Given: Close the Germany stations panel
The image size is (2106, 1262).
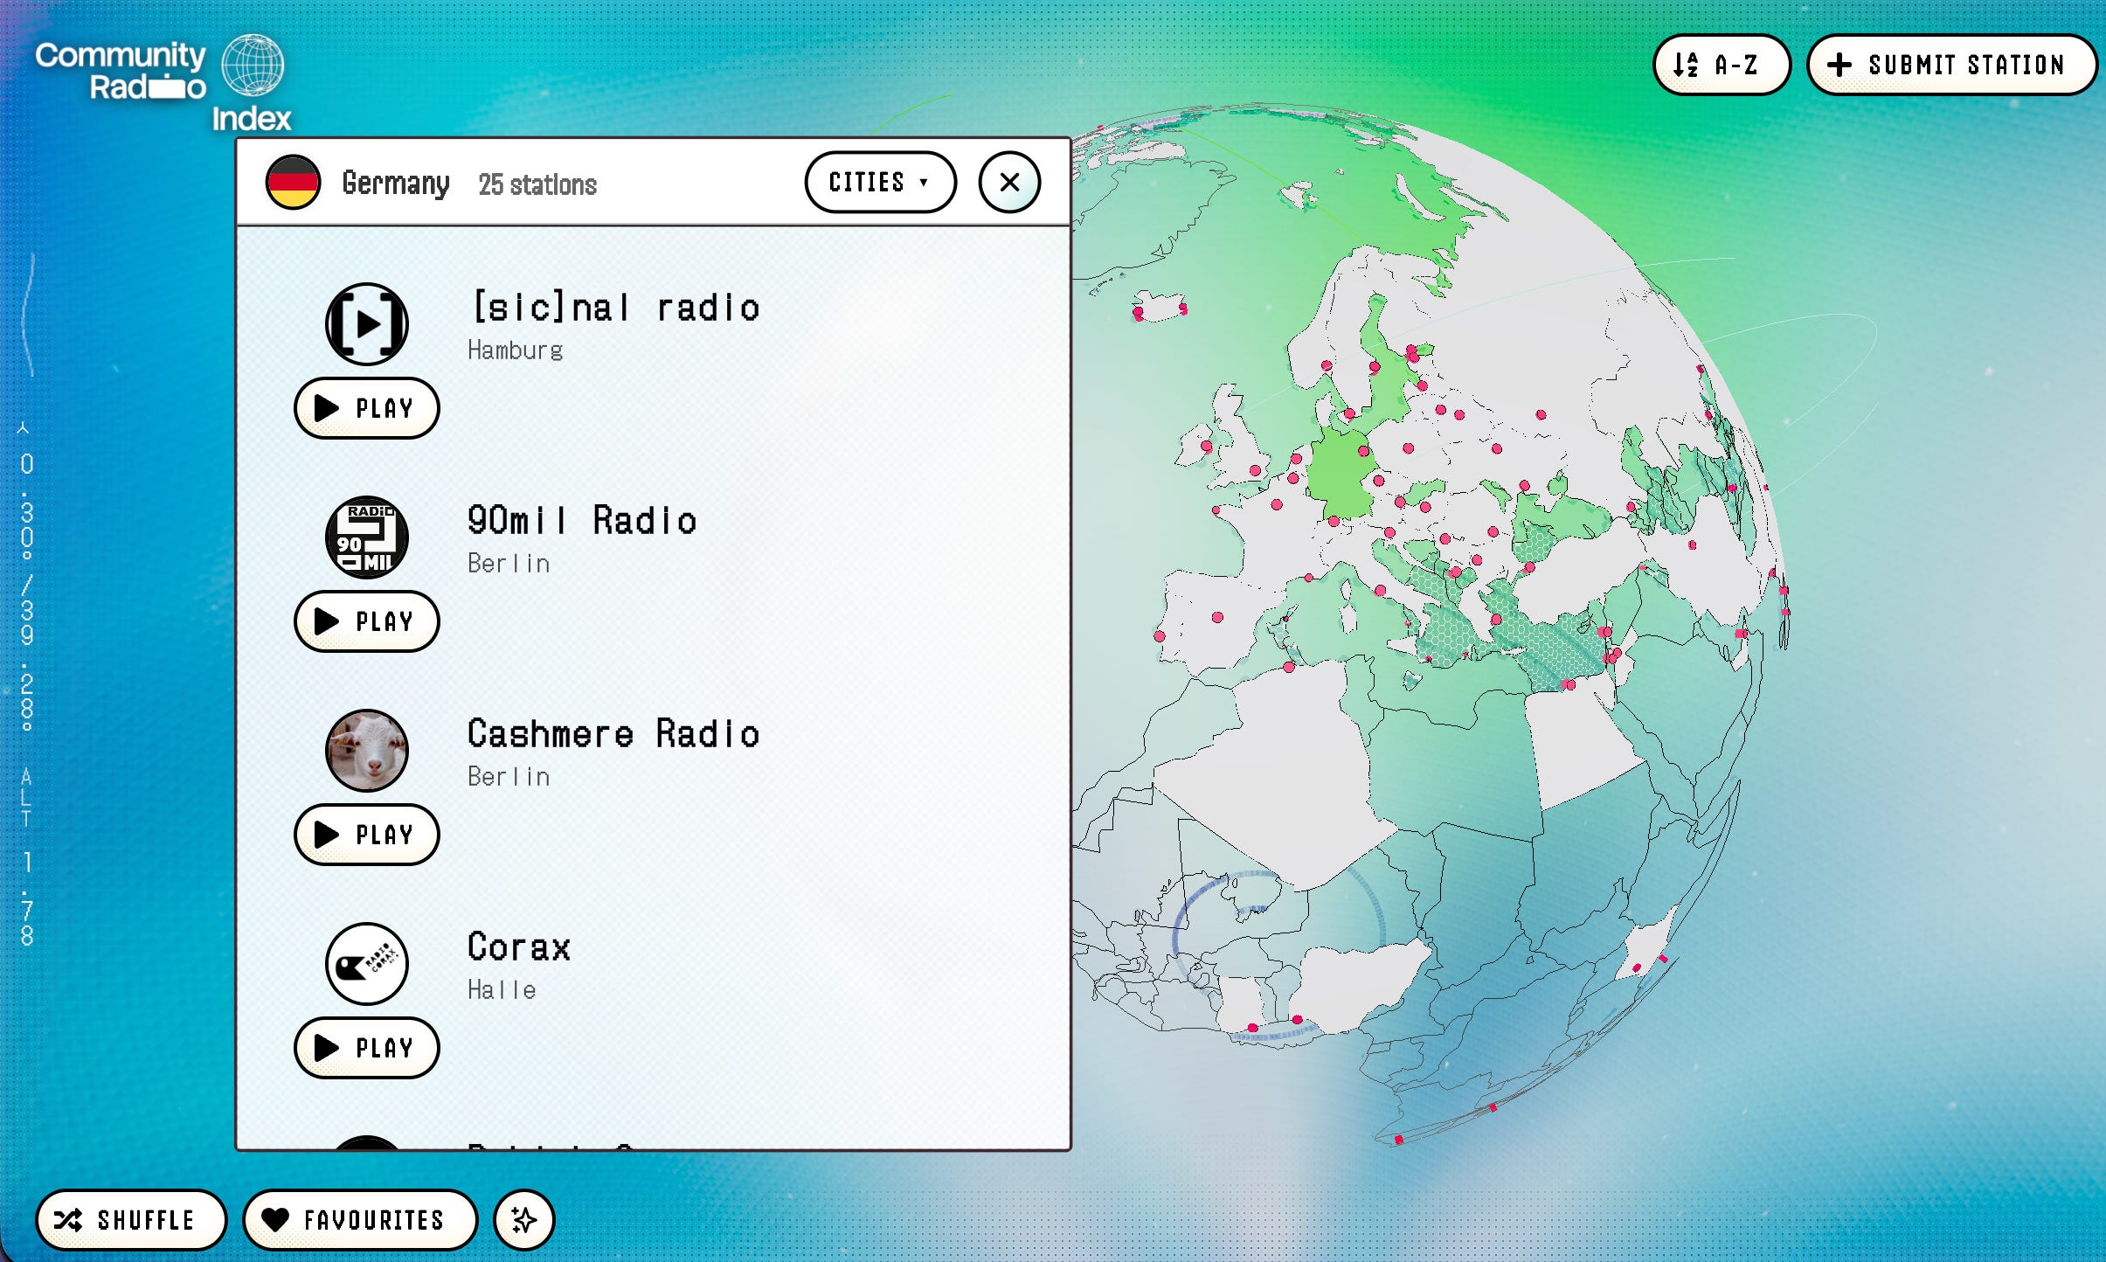Looking at the screenshot, I should tap(1009, 182).
